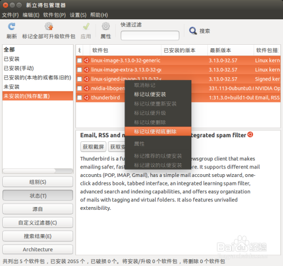Viewport: 283px width, 266px height.
Task: Click the 获取截屏 screenshot button
Action: (93, 147)
